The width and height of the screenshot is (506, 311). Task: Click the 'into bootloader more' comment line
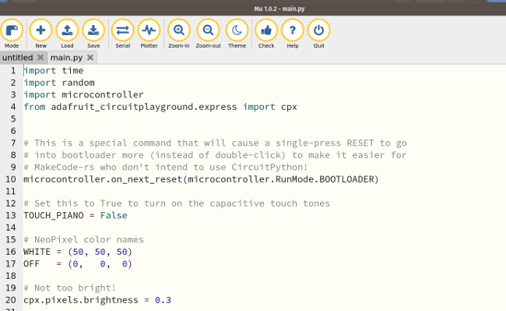tap(215, 155)
